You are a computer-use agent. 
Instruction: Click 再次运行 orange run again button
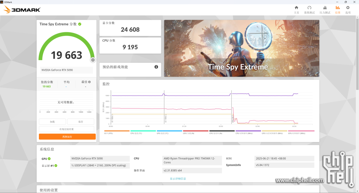(x=67, y=136)
